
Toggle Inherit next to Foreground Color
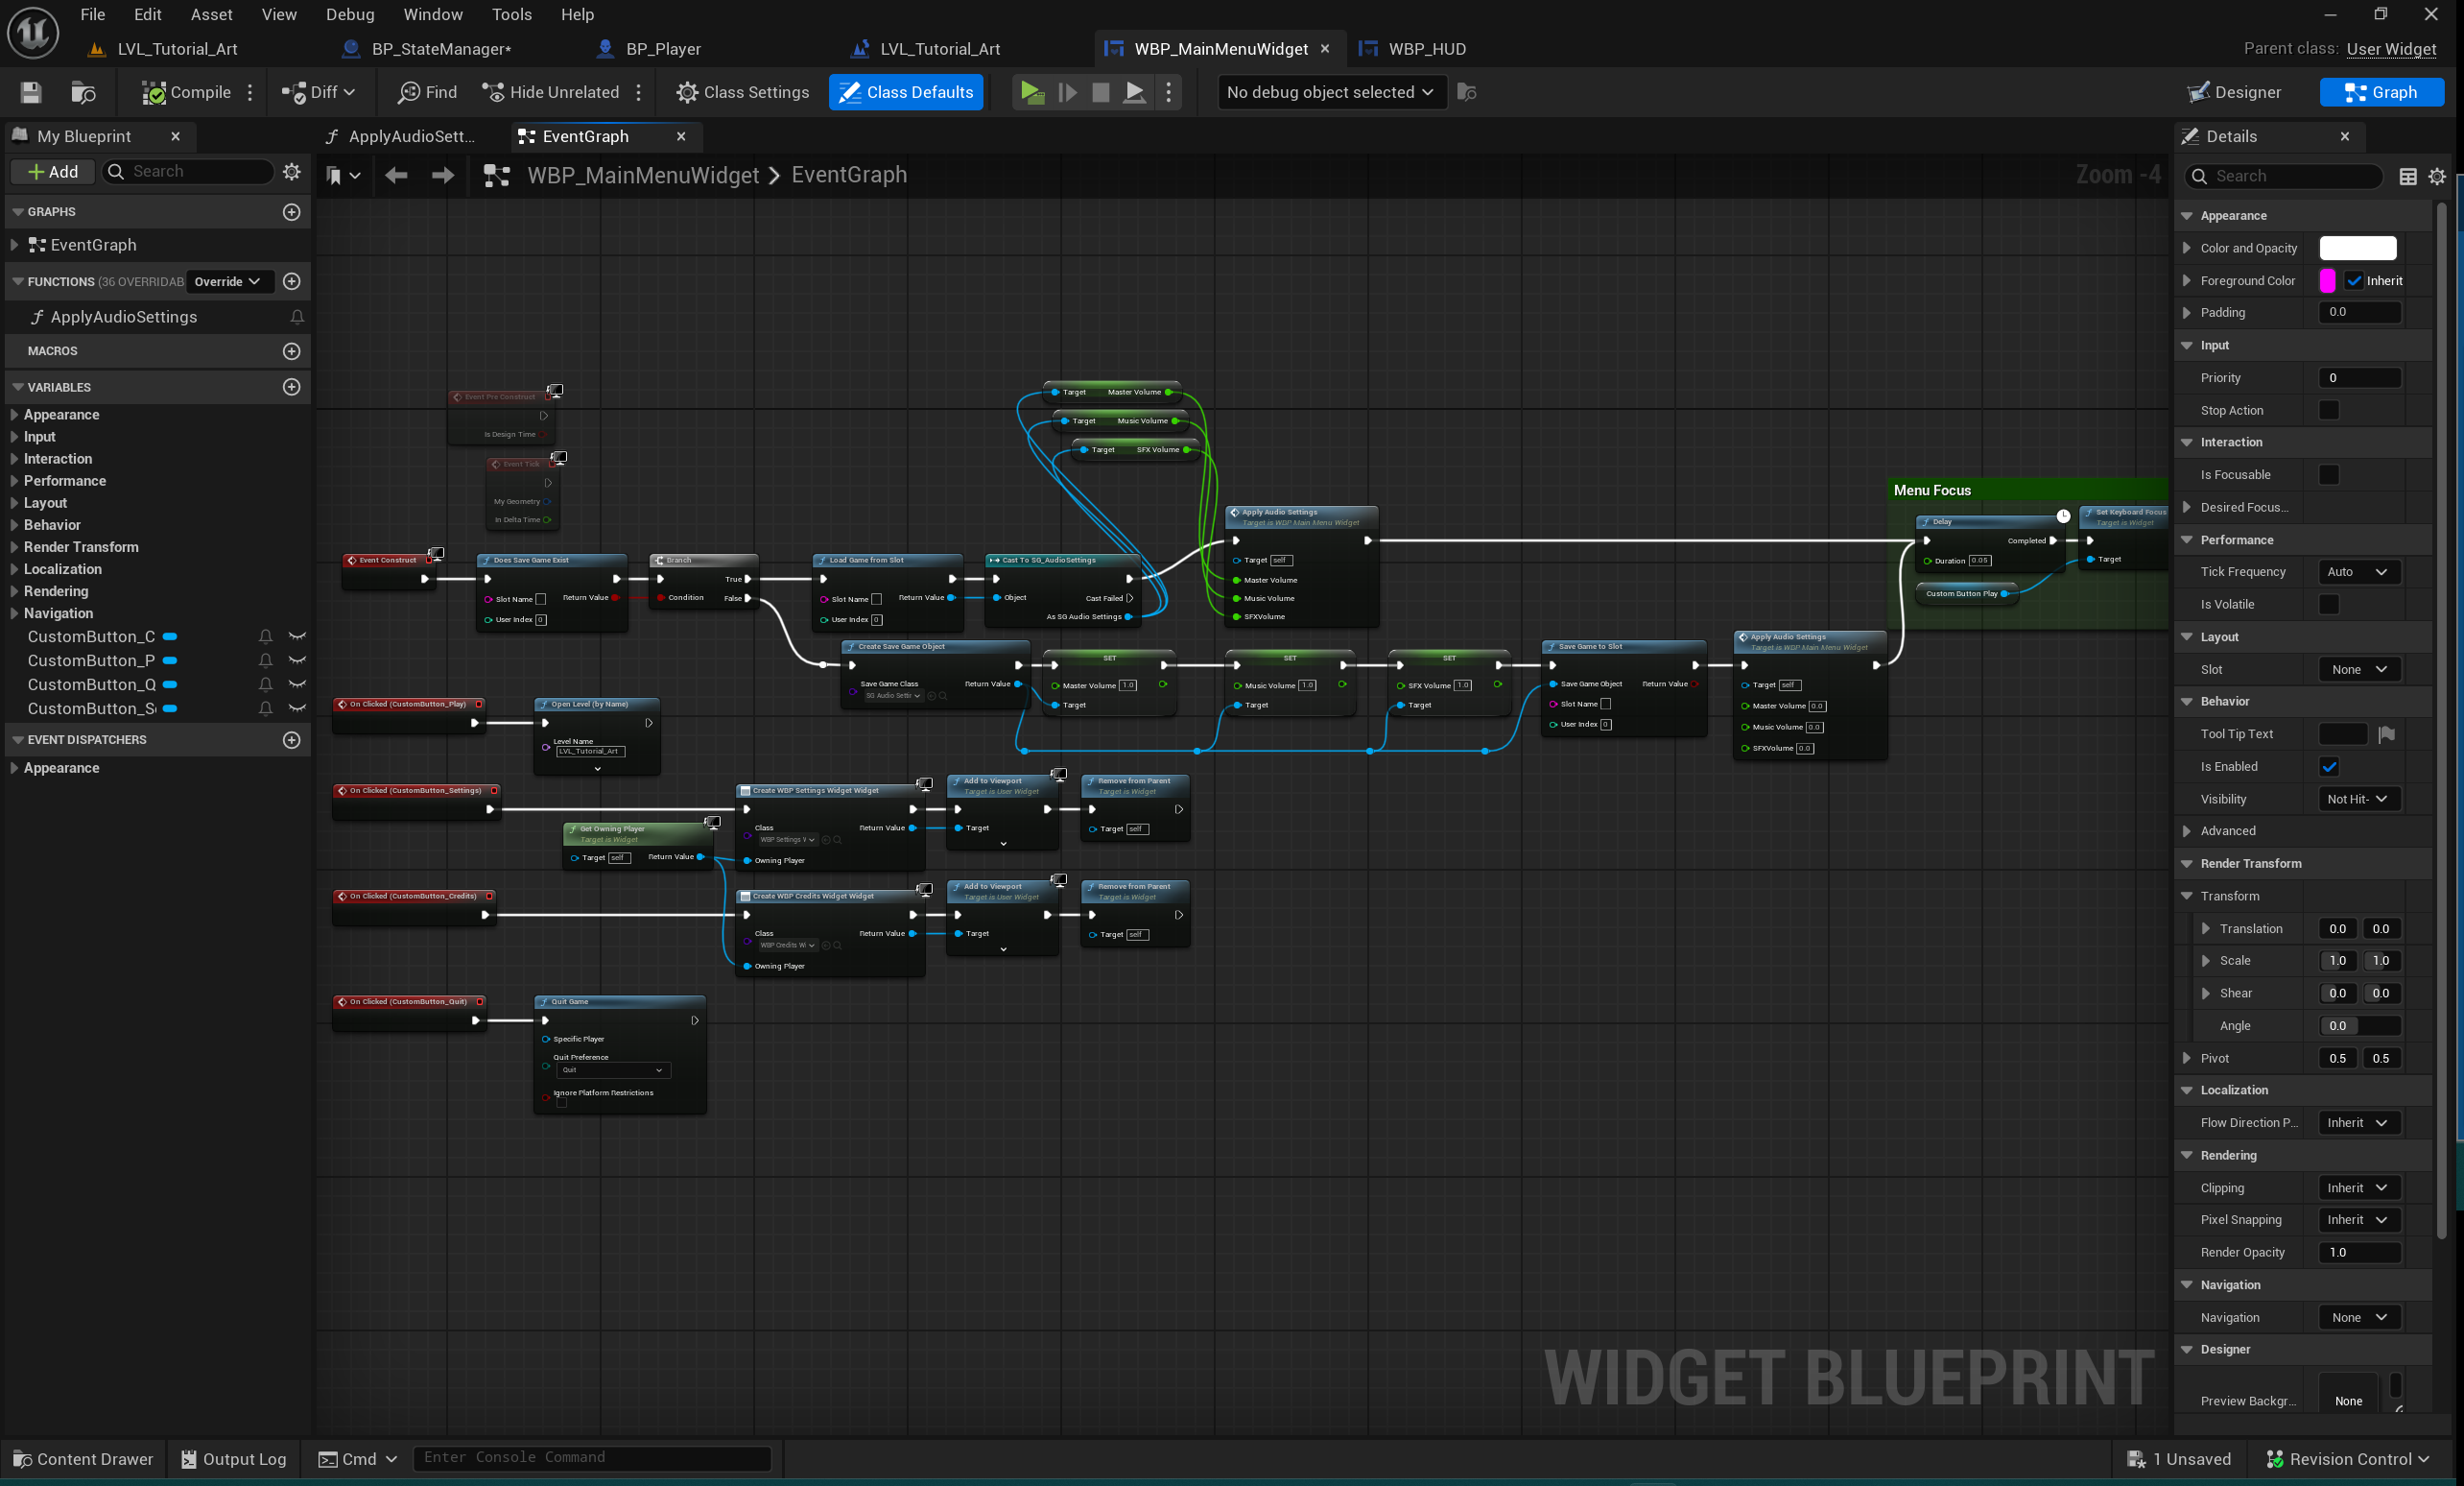pos(2356,280)
